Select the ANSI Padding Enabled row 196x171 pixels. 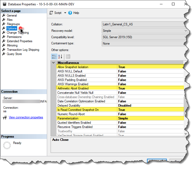point(120,80)
